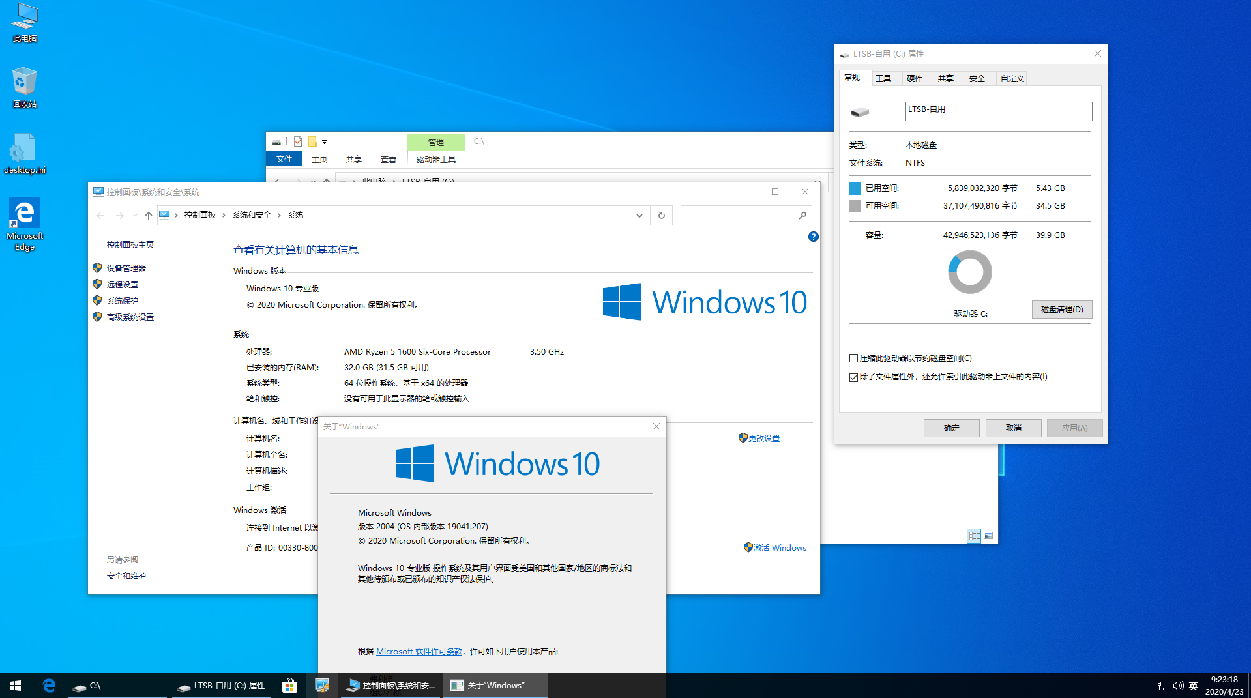Expand chevron after 系统和安全 breadcrumb
This screenshot has width=1251, height=698.
279,215
